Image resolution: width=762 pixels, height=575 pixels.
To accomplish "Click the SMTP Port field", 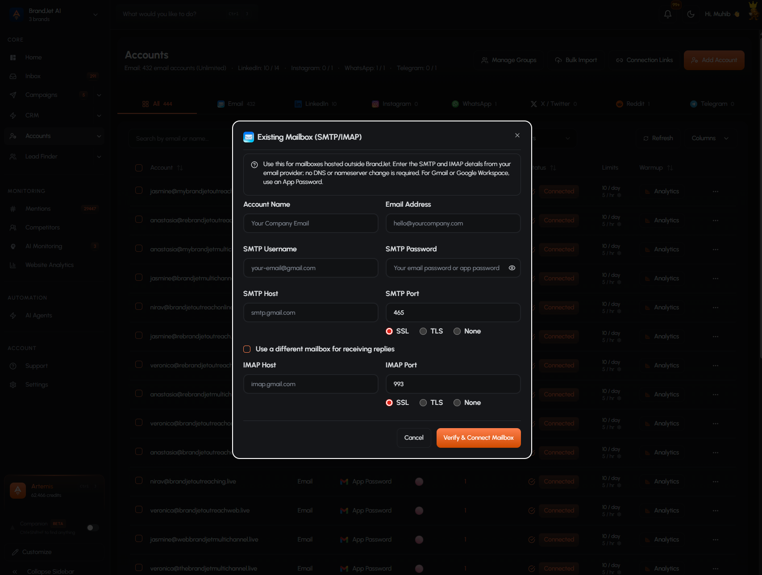I will pos(453,312).
